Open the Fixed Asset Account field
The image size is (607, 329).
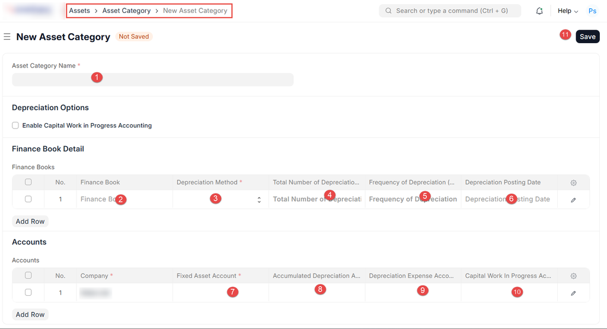point(221,292)
